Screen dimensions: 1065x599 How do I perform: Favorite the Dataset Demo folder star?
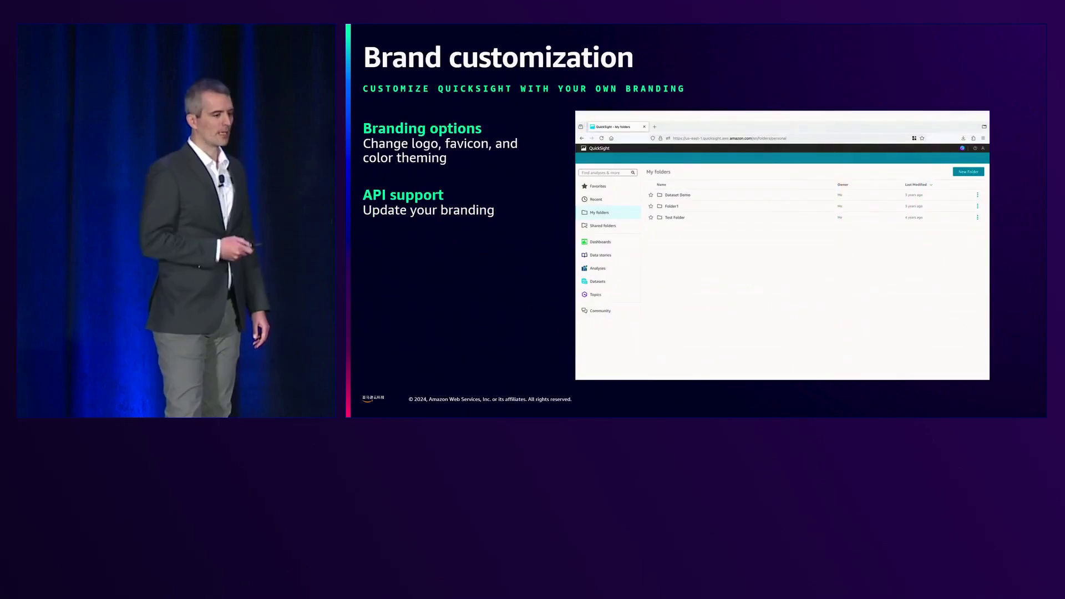pos(651,195)
